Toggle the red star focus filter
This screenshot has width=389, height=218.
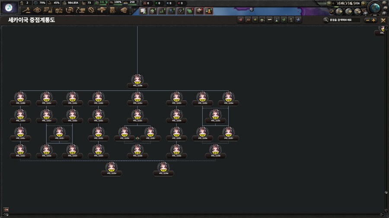coord(241,20)
